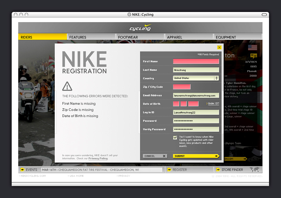Screen dimensions: 281x198
Task: Click the empty First Name field
Action: (x=196, y=61)
